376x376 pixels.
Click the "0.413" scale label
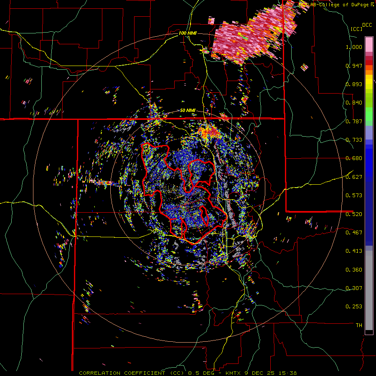coord(354,251)
